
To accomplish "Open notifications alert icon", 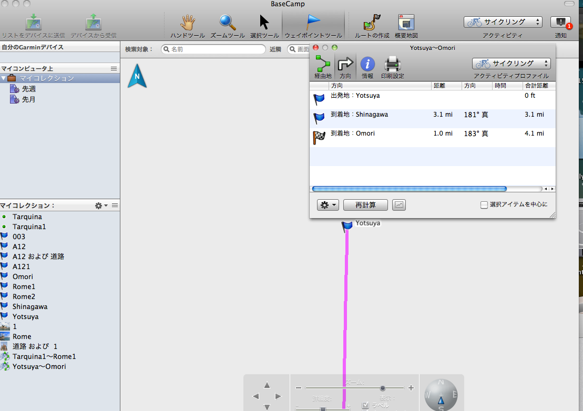I will 561,22.
